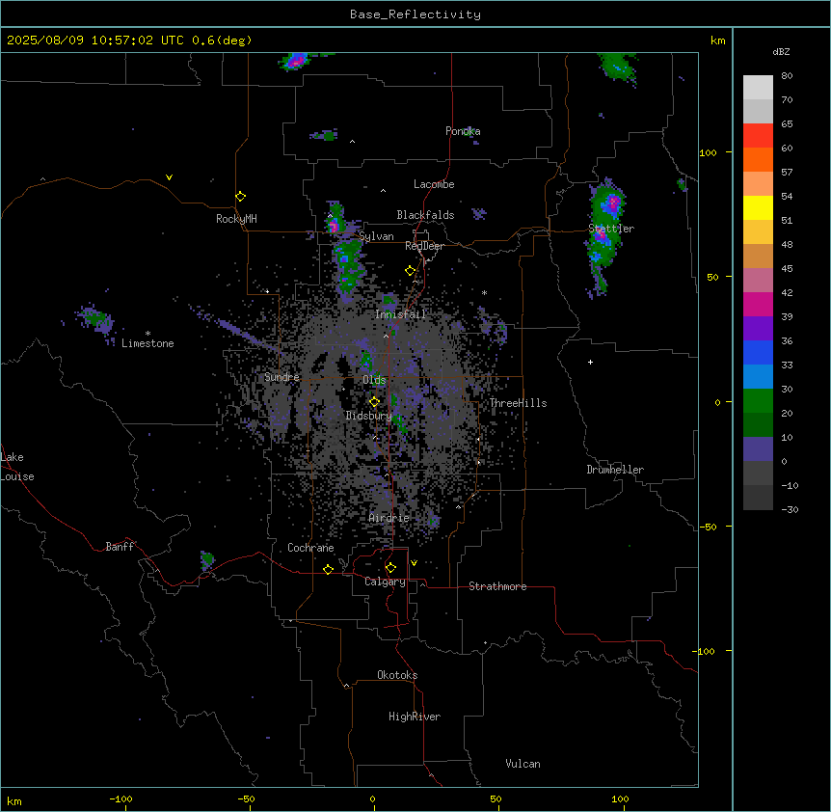Click the Olds city label

tap(374, 380)
